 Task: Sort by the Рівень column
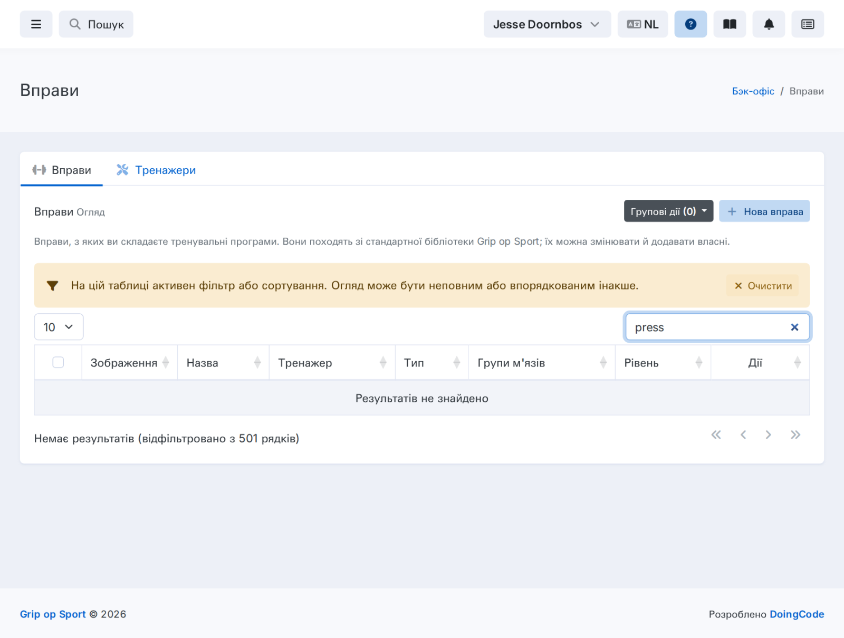(x=663, y=363)
